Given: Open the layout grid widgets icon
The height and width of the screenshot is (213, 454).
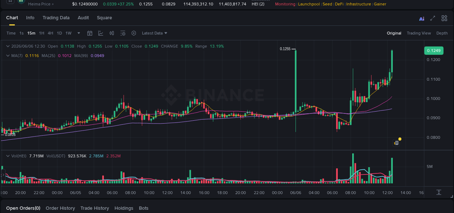Looking at the screenshot, I should 444,18.
